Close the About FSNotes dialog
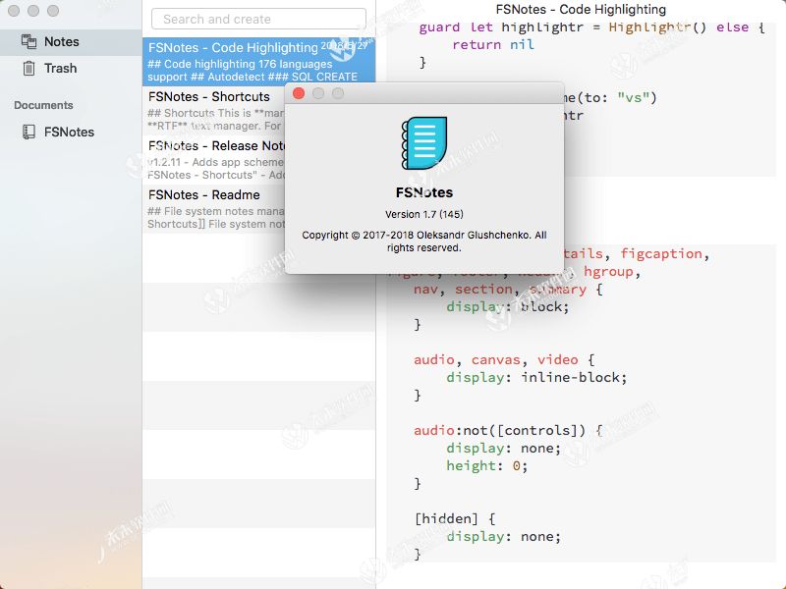Screen dimensions: 786x589 coord(299,93)
